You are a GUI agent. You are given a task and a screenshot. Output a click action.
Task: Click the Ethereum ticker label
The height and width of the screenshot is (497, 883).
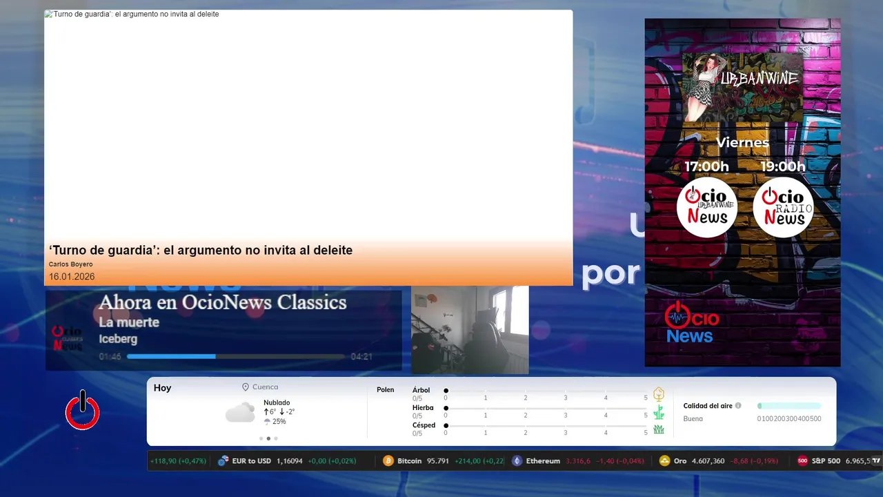pyautogui.click(x=543, y=460)
